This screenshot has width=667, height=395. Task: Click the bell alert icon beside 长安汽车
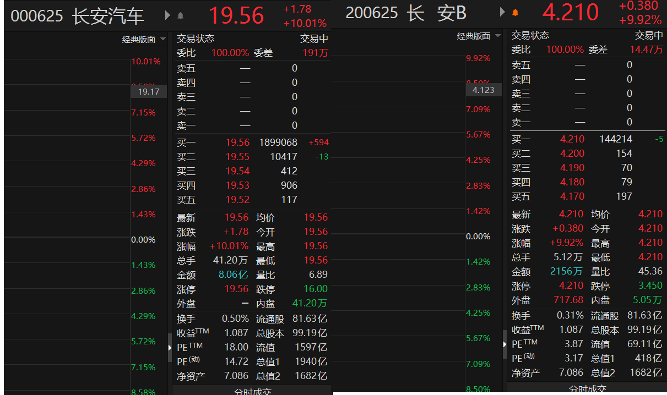coord(181,16)
